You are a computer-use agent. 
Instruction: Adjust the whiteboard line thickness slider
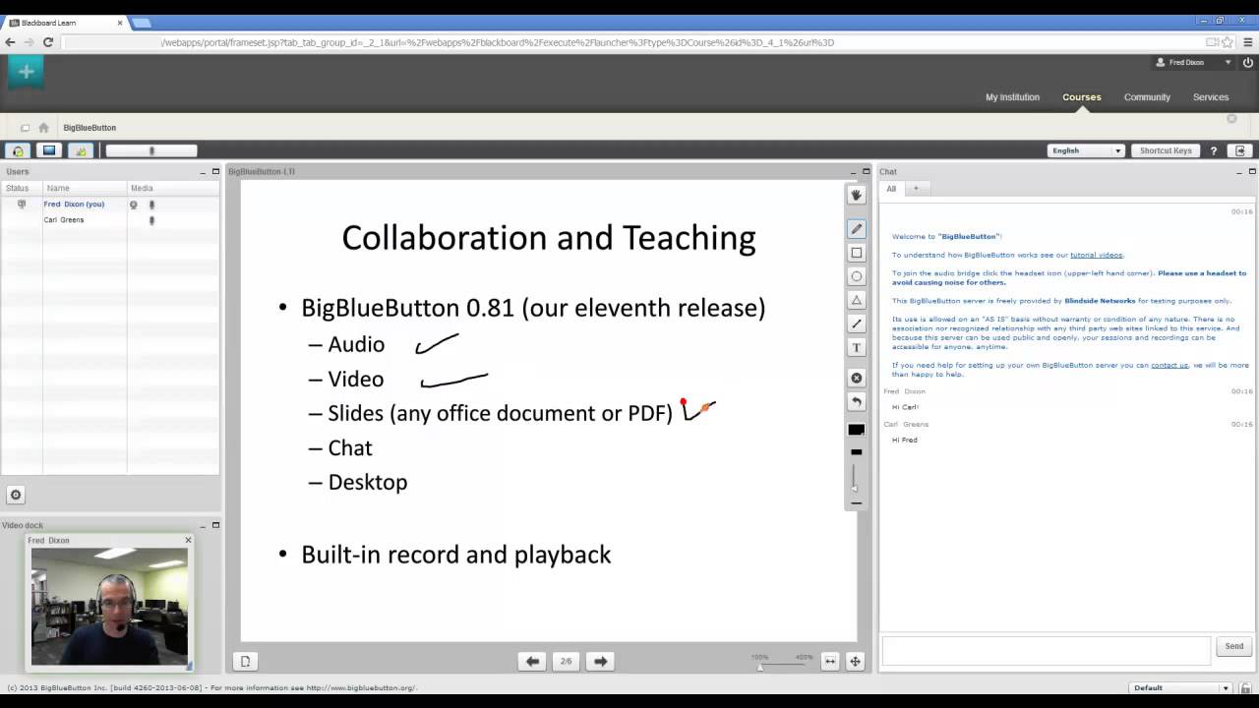854,477
